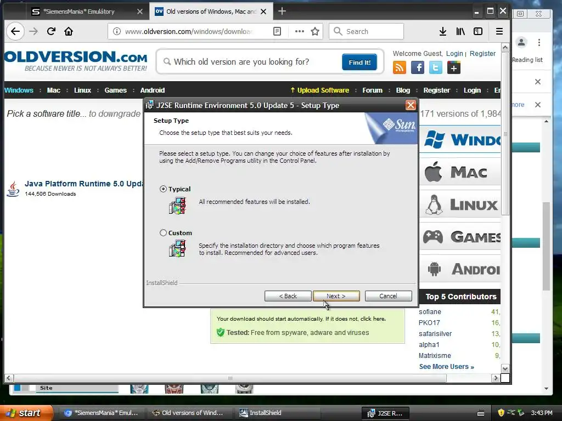
Task: Click the Mac category banner in sidebar
Action: [460, 172]
